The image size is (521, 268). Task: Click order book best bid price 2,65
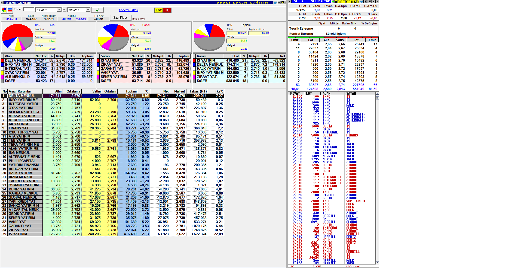tap(328, 44)
